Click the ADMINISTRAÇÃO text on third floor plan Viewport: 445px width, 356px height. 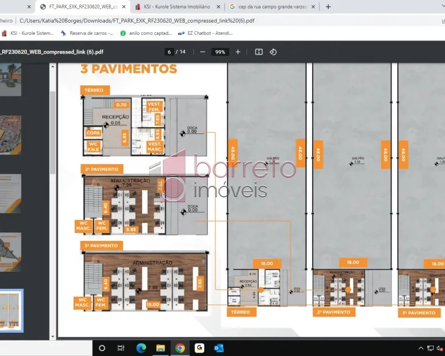pyautogui.click(x=152, y=263)
